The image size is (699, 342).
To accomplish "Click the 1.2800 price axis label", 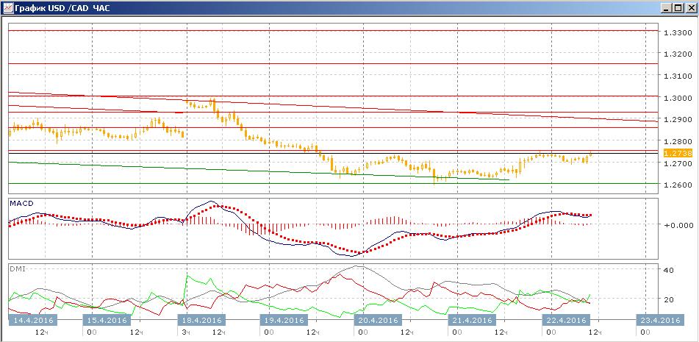I will pos(677,142).
